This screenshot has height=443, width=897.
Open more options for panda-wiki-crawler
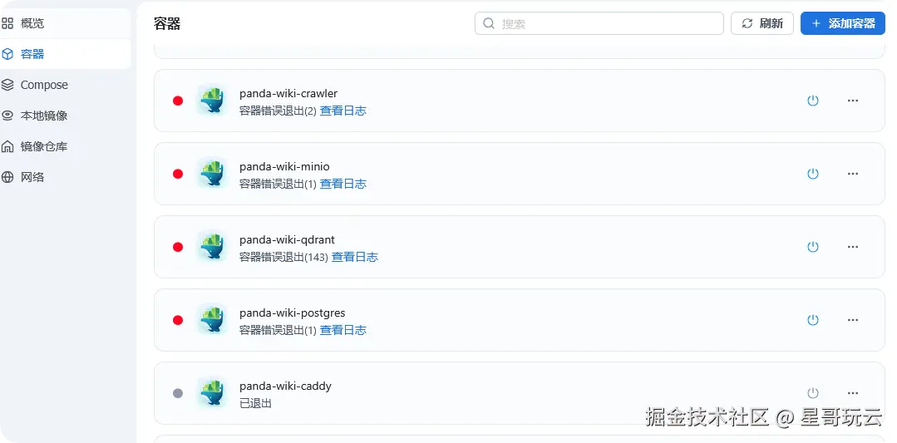click(853, 101)
